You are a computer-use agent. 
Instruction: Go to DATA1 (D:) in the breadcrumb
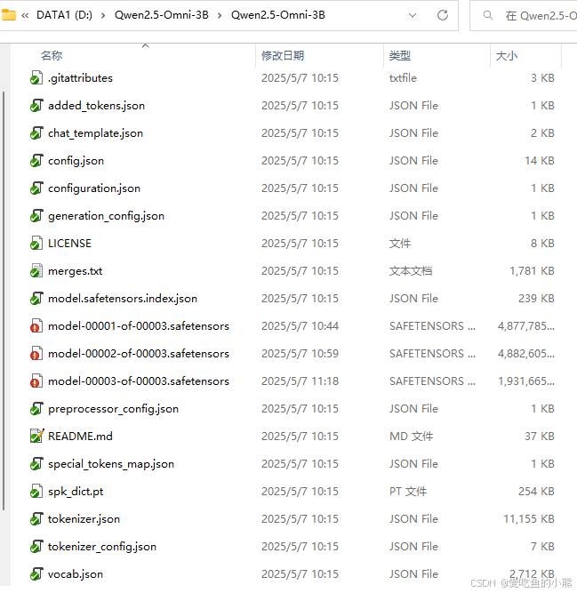[x=64, y=15]
